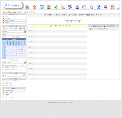Click the eGroupWare link in footer
The width and height of the screenshot is (122, 118).
(59, 103)
